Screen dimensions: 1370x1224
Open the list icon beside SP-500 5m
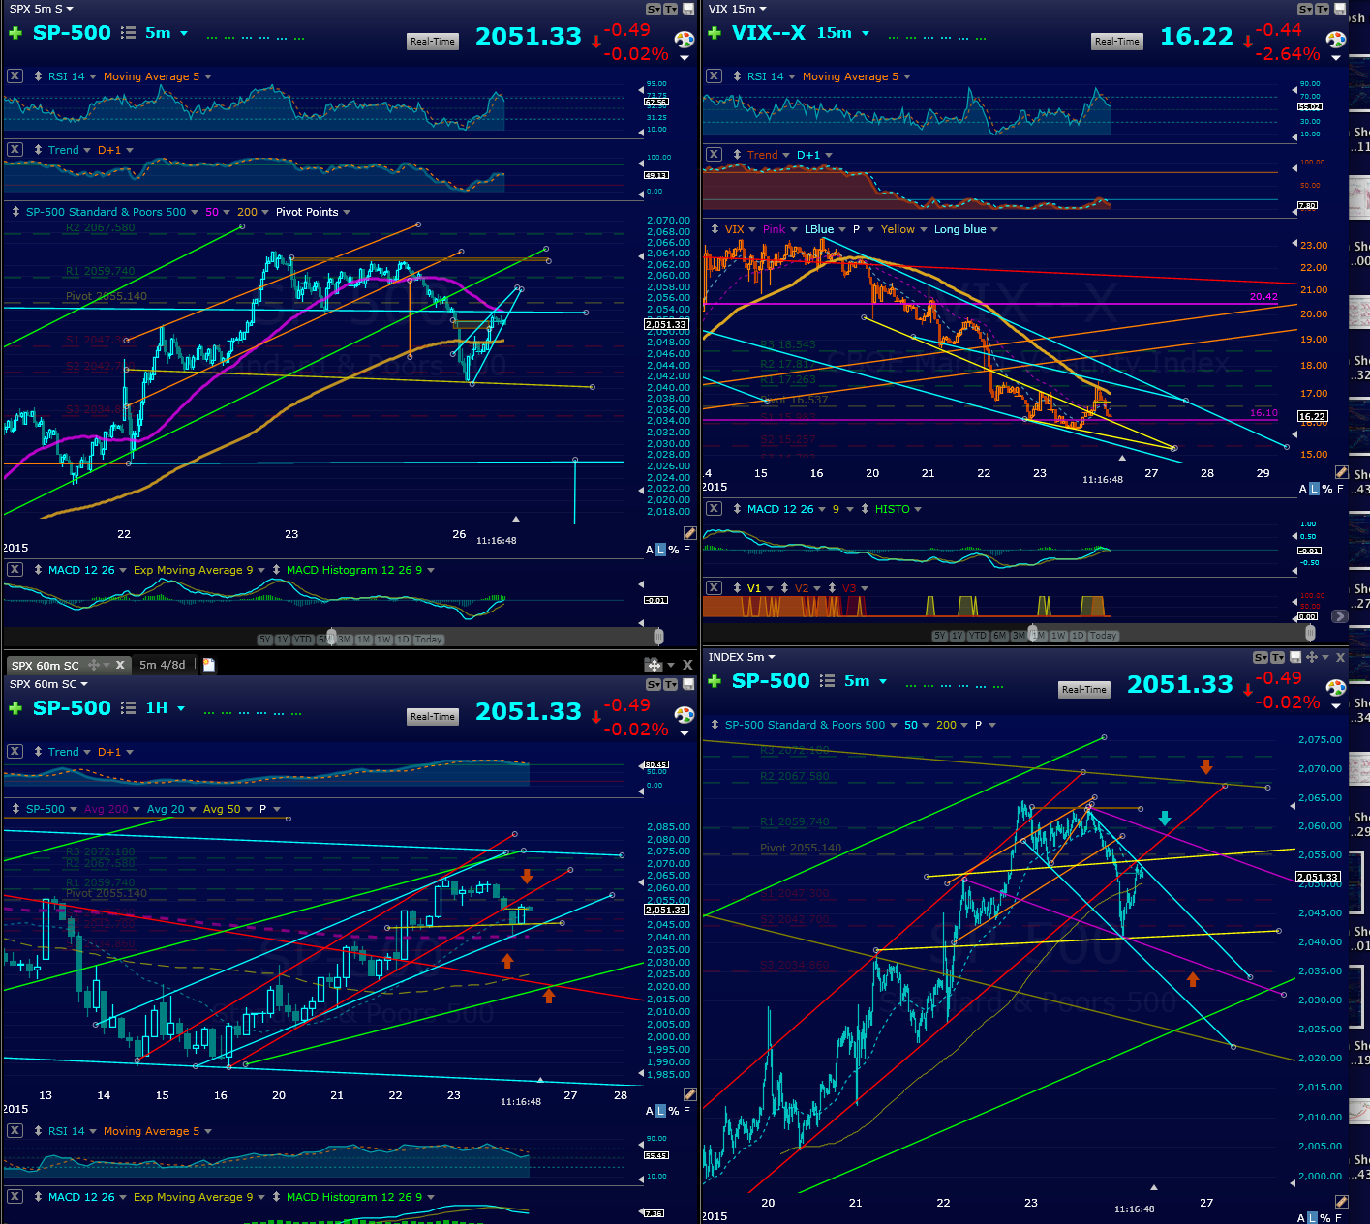coord(128,33)
